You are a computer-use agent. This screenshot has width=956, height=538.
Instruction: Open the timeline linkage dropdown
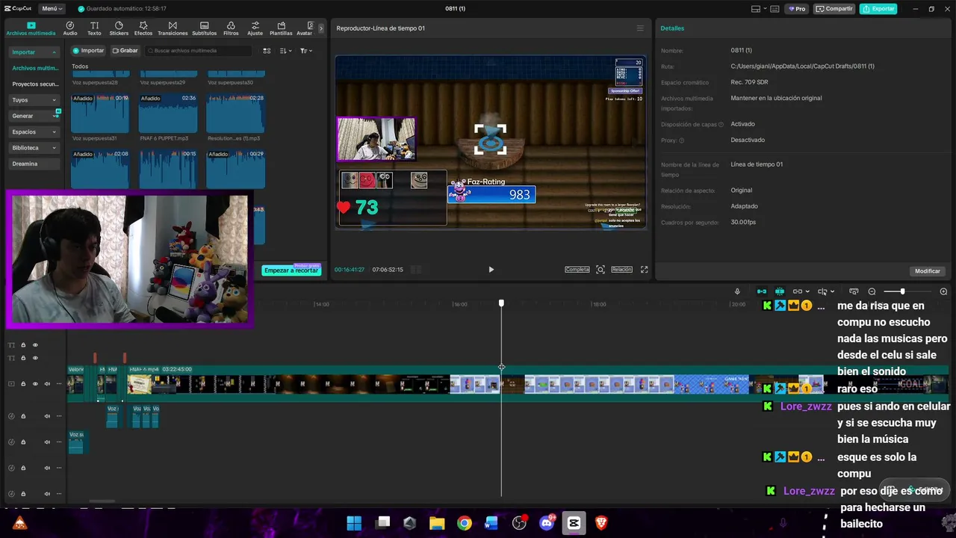[x=801, y=291]
